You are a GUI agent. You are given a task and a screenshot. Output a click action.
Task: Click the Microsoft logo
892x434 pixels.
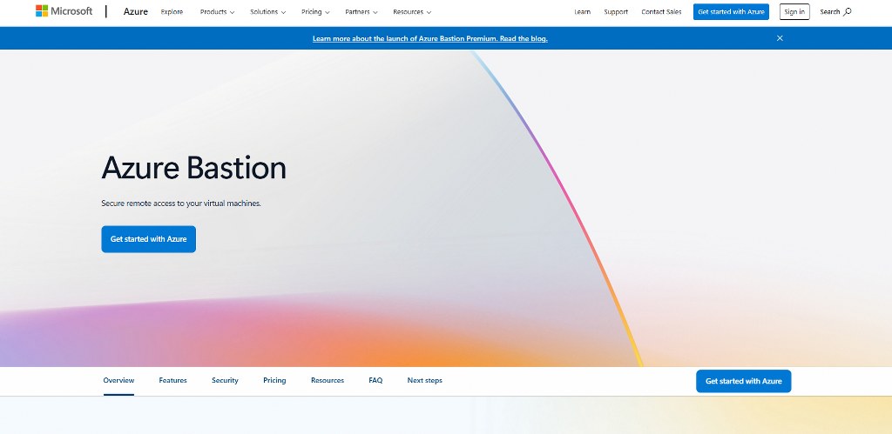tap(64, 11)
